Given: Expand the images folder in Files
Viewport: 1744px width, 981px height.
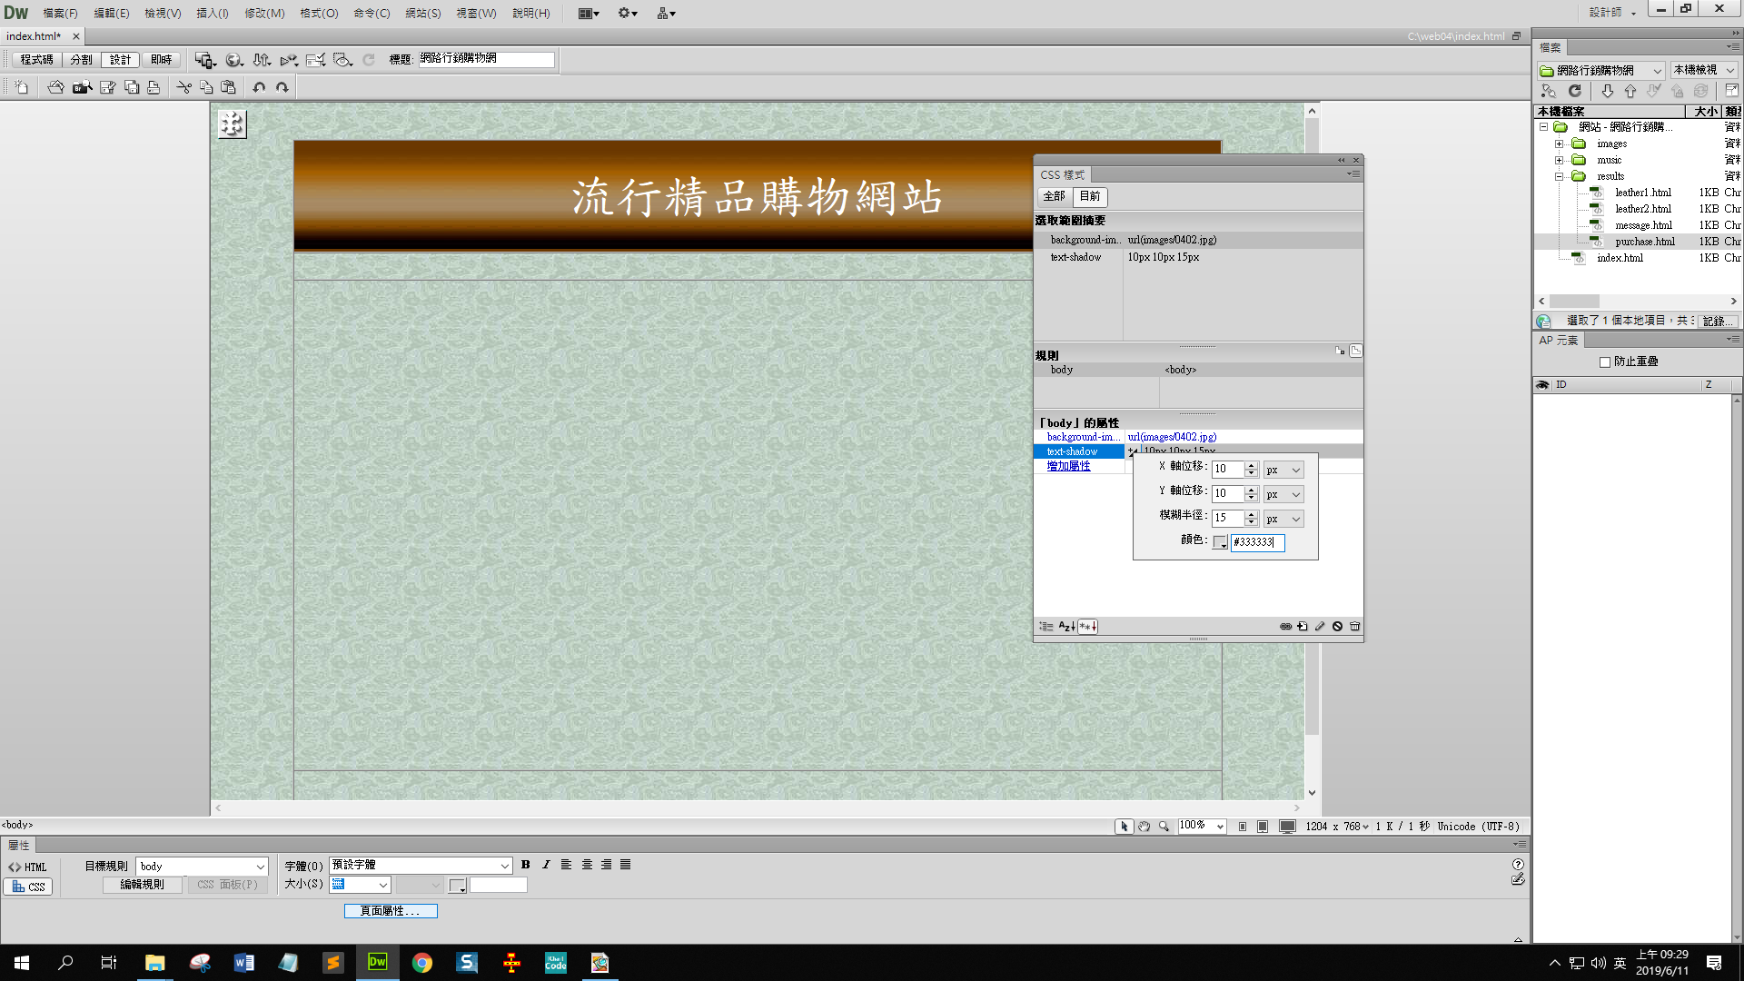Looking at the screenshot, I should point(1560,144).
